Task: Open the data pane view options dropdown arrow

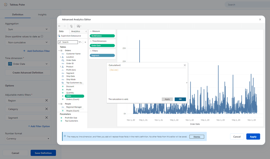Action: tap(85, 42)
